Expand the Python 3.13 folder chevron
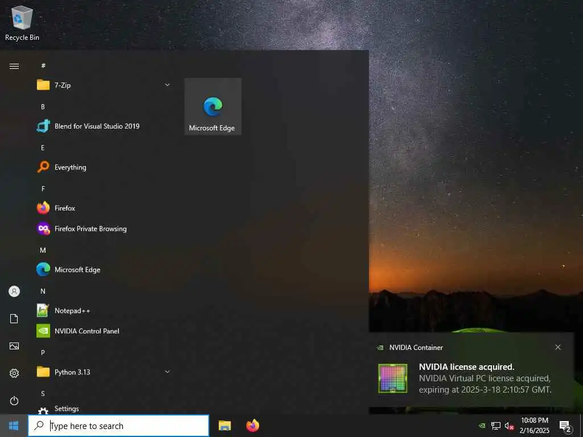583x437 pixels. coord(167,372)
